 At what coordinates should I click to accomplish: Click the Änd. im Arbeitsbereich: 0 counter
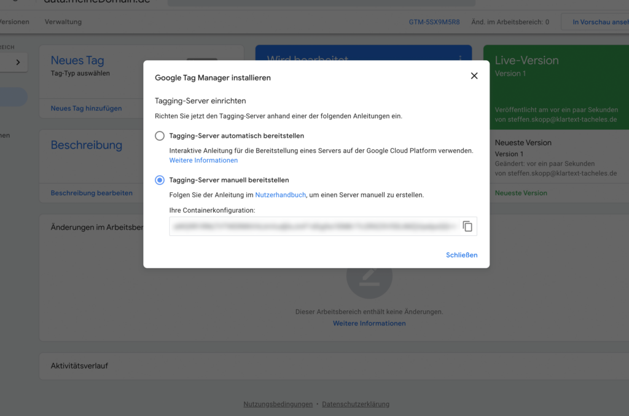(x=510, y=22)
